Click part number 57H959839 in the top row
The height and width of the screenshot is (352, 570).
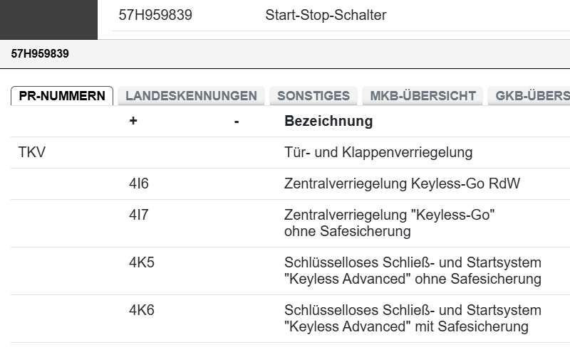[x=155, y=15]
